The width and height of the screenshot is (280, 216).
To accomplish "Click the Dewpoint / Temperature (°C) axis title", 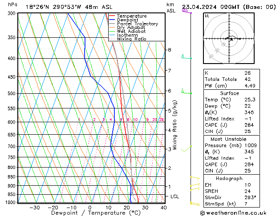I will 96,213.
